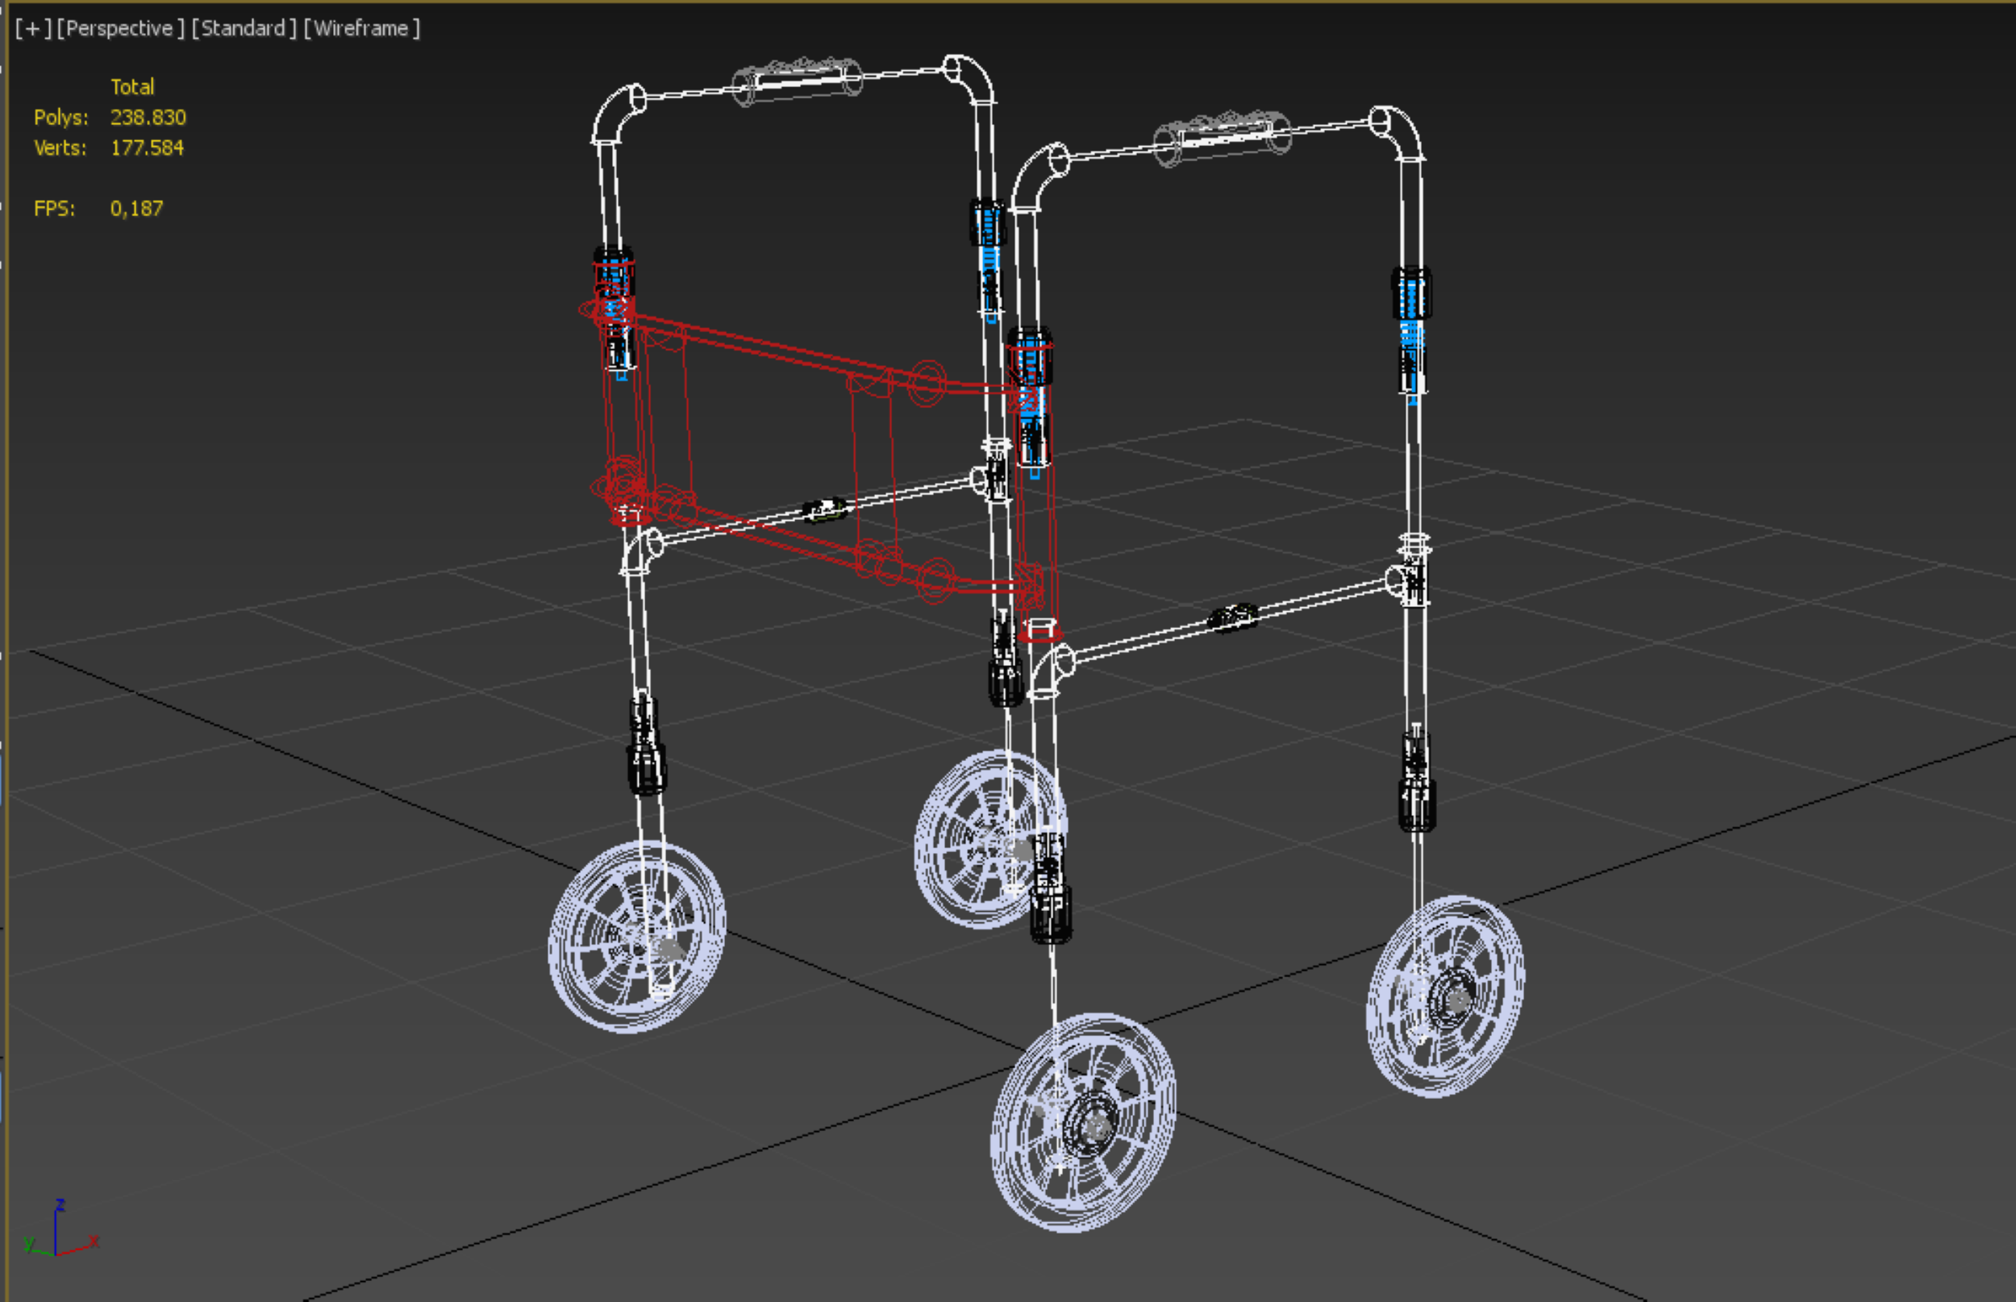The height and width of the screenshot is (1302, 2016).
Task: Click the XYZ world axis tripod
Action: tap(57, 1234)
